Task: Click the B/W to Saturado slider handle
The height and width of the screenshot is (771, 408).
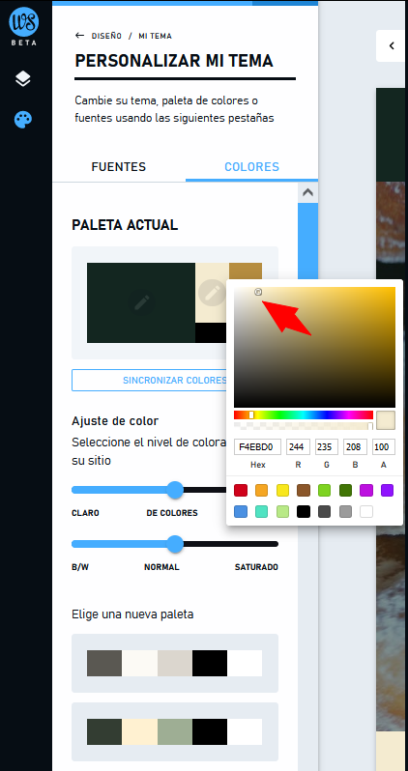Action: pos(175,544)
